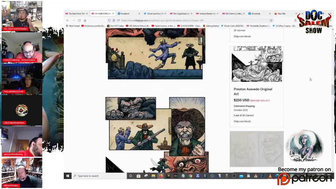Open the Microsoft Store taskbar icon

coord(138,176)
